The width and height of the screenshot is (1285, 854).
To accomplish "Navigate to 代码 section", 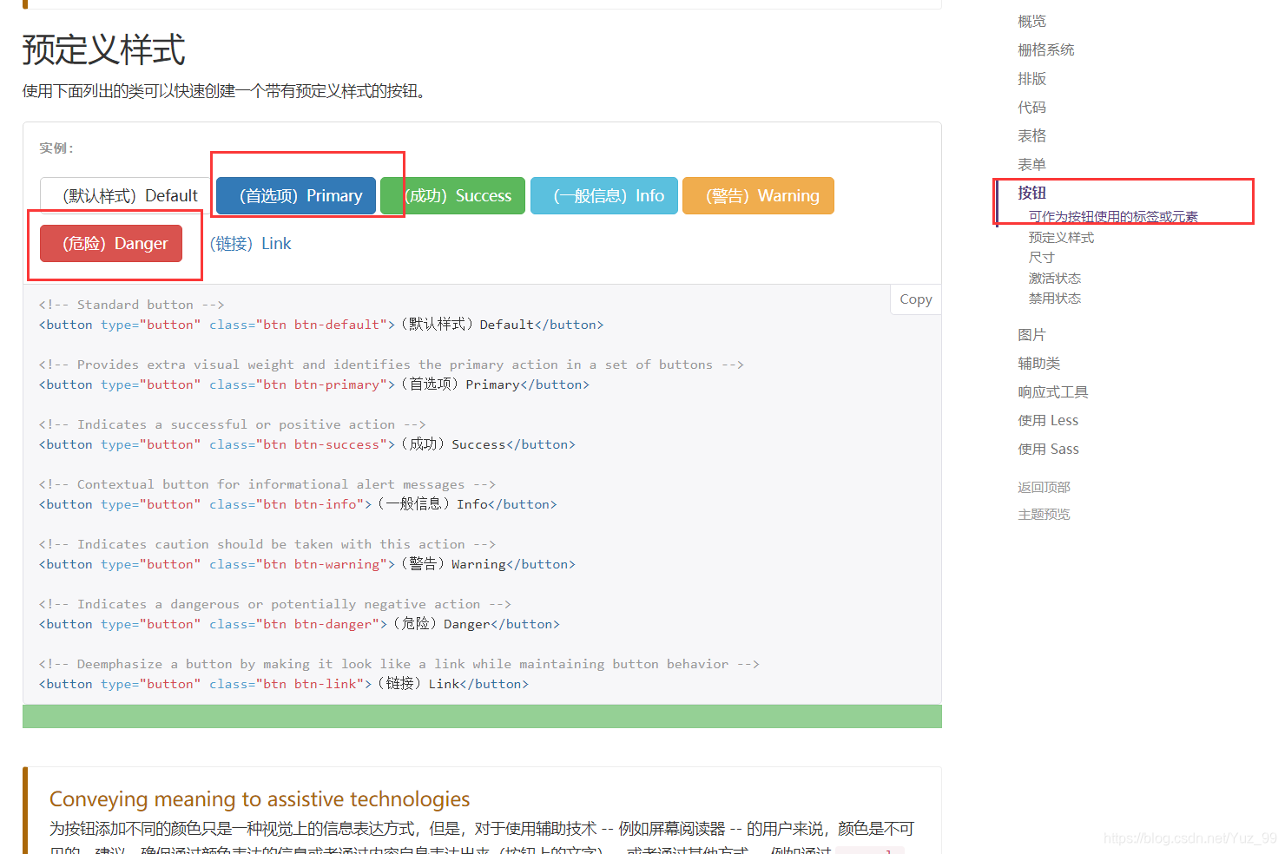I will (x=1031, y=107).
